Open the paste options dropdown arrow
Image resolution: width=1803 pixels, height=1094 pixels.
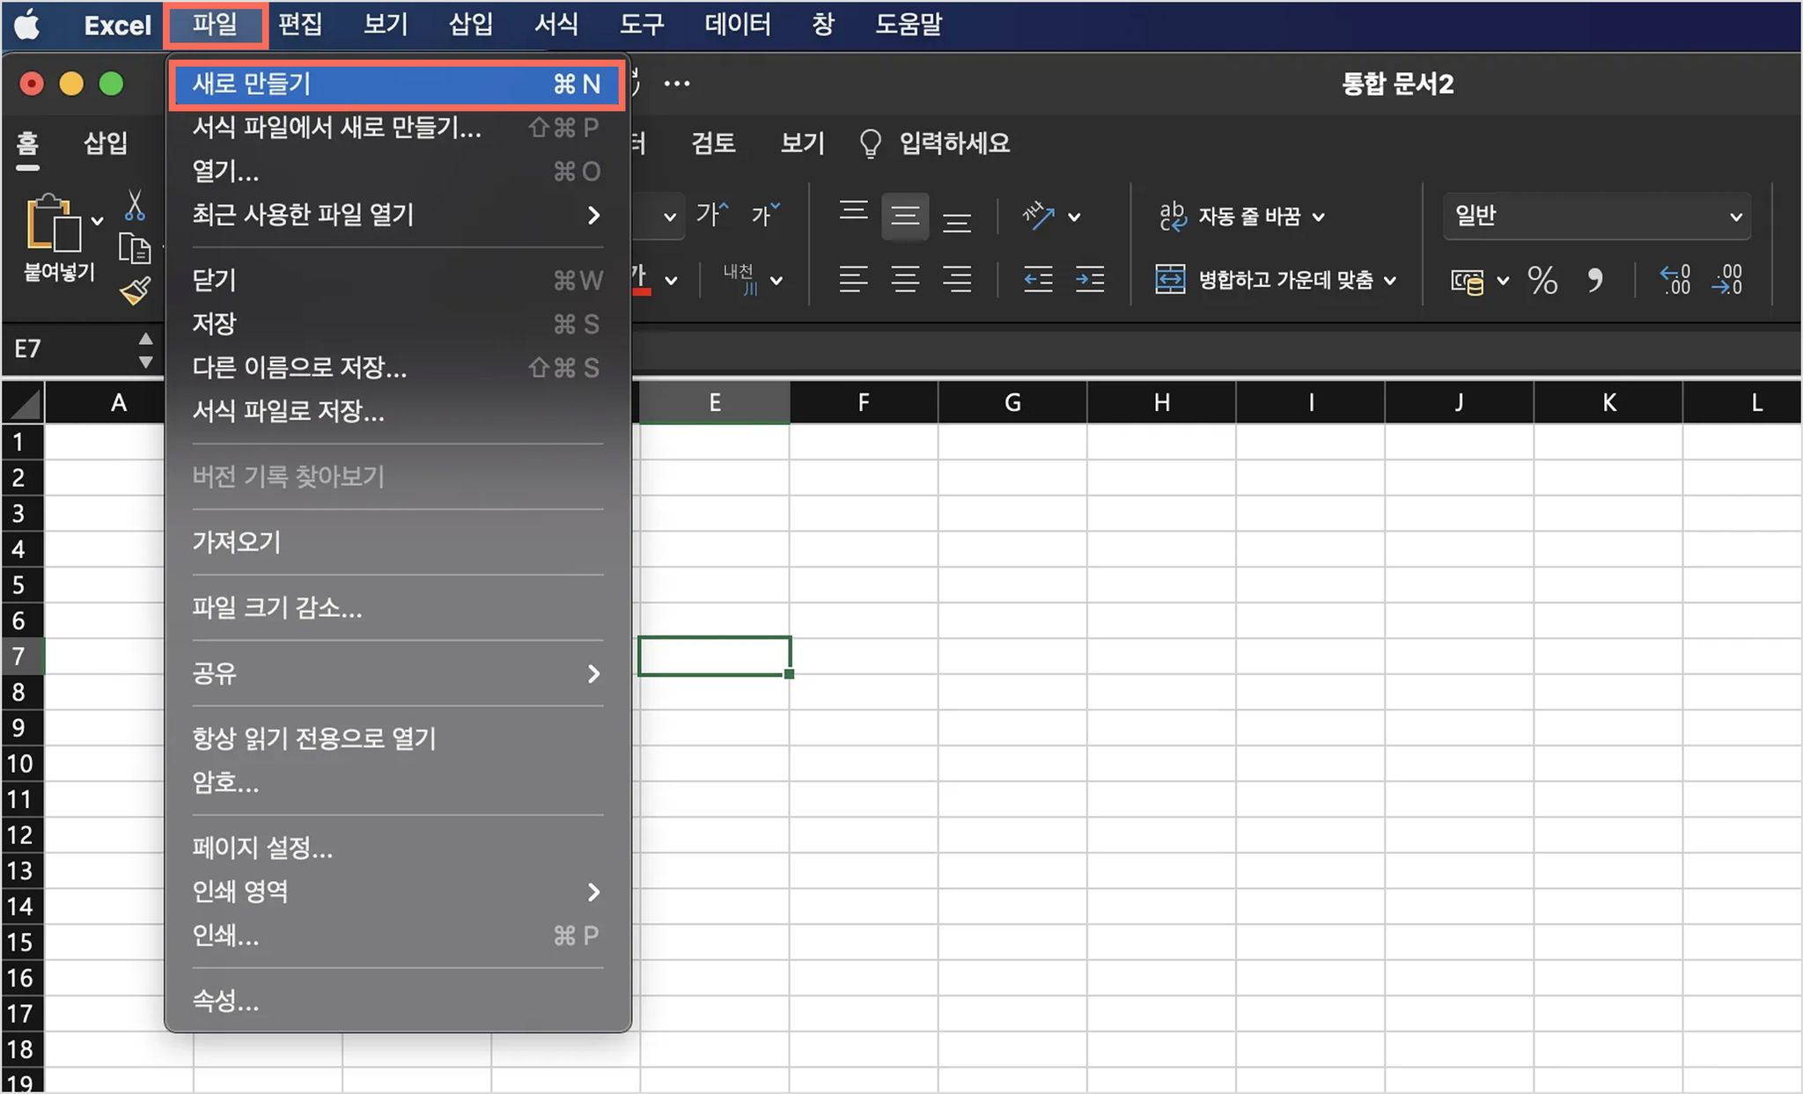coord(98,220)
